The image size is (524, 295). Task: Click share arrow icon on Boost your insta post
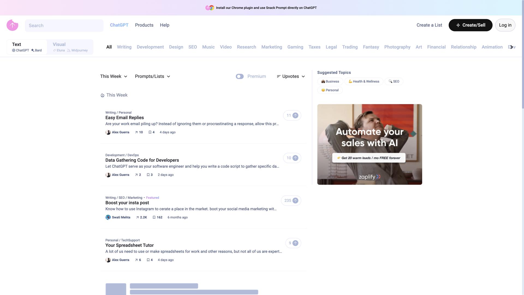point(138,217)
